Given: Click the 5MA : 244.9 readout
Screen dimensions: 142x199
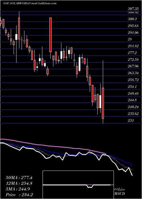Looking at the screenshot, I should click(x=18, y=189).
